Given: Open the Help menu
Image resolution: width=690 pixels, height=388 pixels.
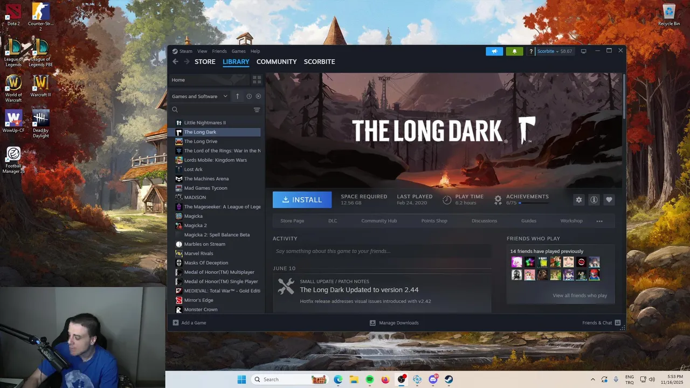Looking at the screenshot, I should pos(255,51).
